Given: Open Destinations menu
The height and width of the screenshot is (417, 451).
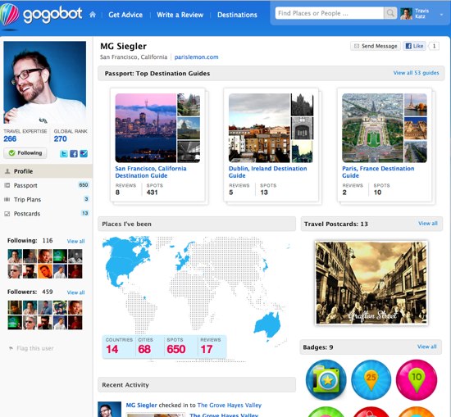Looking at the screenshot, I should tap(237, 15).
